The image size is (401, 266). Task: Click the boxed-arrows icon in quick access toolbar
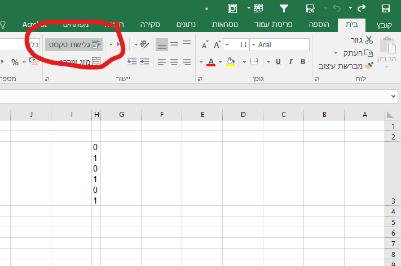(232, 8)
